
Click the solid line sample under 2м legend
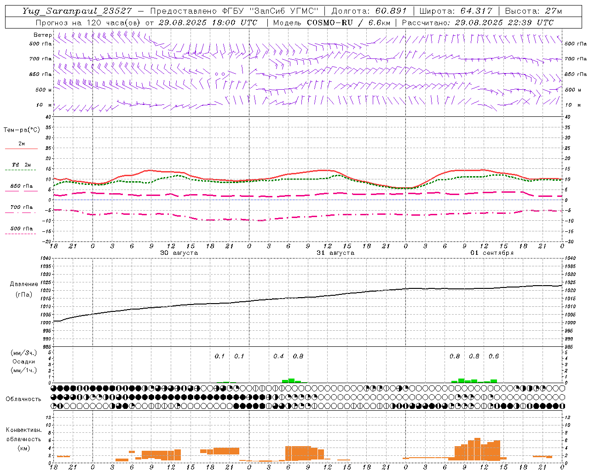pos(21,149)
